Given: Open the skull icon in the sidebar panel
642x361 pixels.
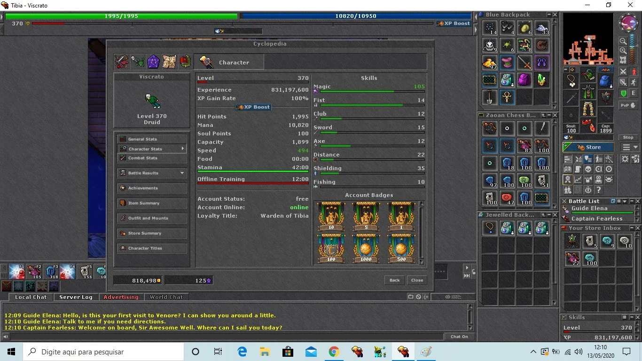Looking at the screenshot, I should click(588, 169).
